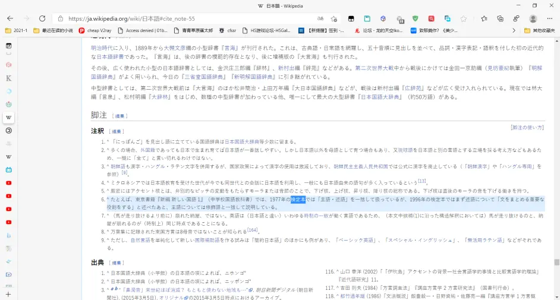Expand the 其他收藏夹 folder
This screenshot has width=560, height=300.
[x=539, y=31]
